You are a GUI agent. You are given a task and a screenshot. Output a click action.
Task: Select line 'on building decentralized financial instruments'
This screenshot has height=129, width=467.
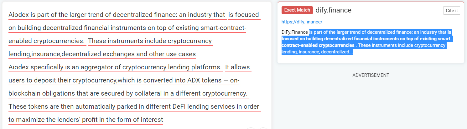(x=127, y=28)
